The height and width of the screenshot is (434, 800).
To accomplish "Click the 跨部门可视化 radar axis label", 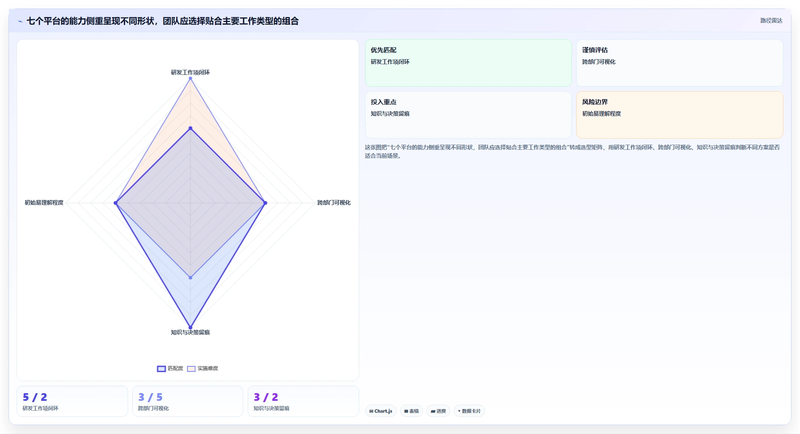I will click(x=334, y=203).
